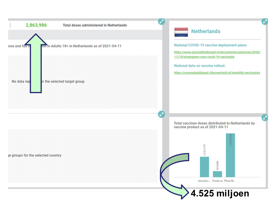
Task: Select the Pfizer bar in the chart
Action: click(x=230, y=155)
